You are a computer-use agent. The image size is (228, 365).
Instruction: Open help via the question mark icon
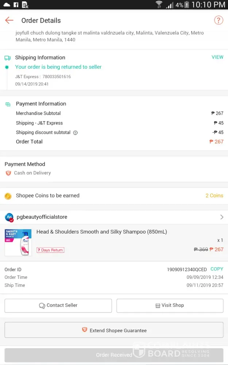coord(218,20)
